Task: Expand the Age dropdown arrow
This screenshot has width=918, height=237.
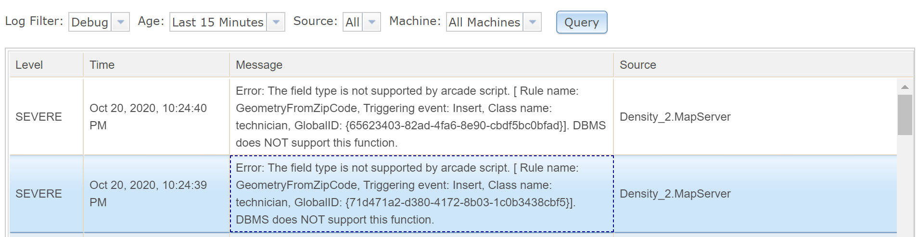Action: point(276,22)
